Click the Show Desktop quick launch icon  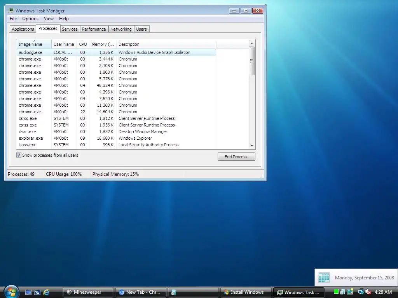[28, 292]
